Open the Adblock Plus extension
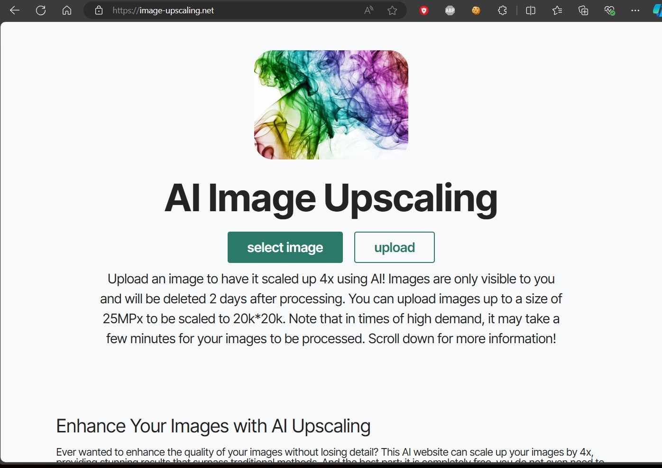 tap(450, 10)
